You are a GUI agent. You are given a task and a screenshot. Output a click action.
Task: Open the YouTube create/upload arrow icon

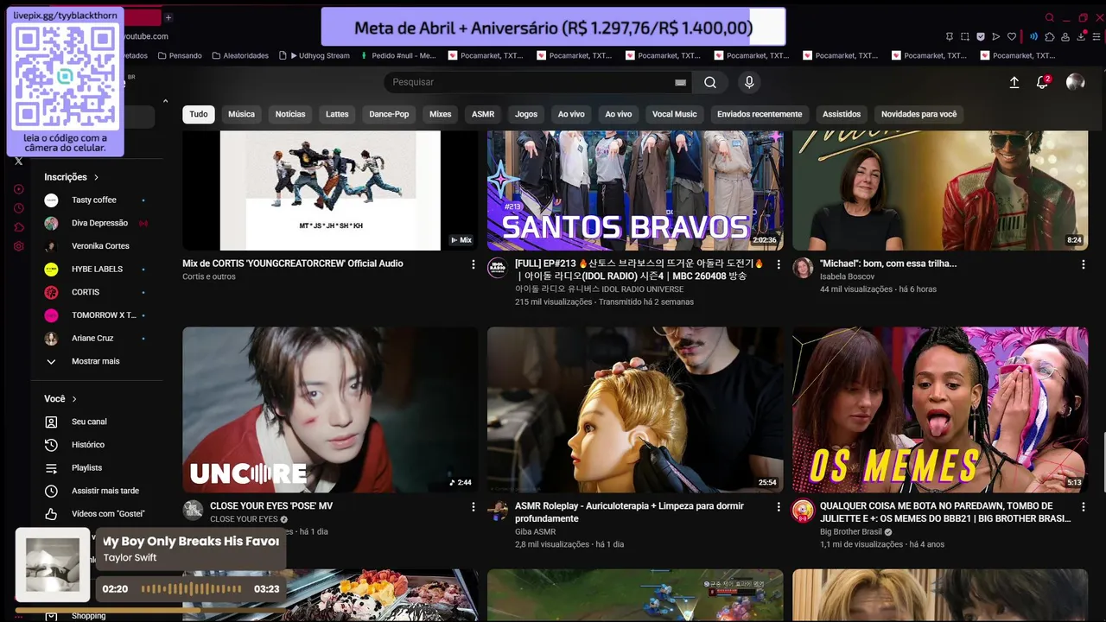1014,82
